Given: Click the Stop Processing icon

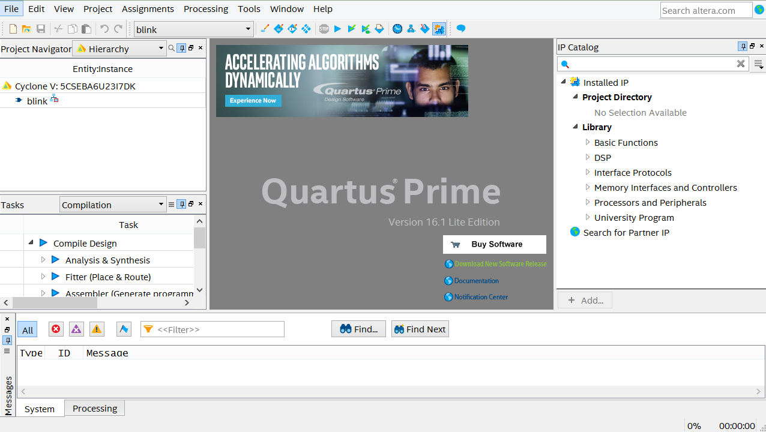Looking at the screenshot, I should click(x=324, y=29).
